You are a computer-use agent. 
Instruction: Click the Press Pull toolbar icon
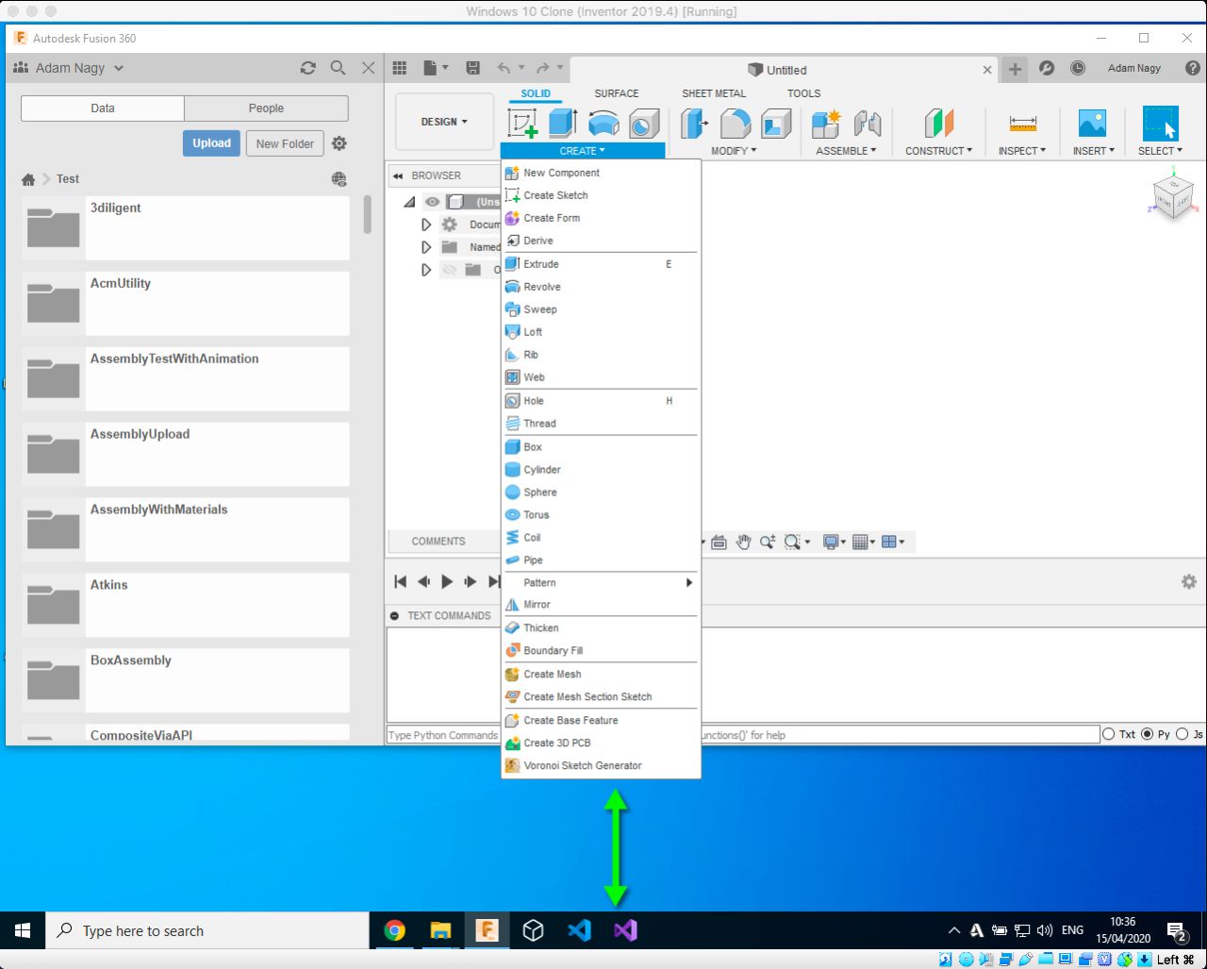pyautogui.click(x=695, y=124)
